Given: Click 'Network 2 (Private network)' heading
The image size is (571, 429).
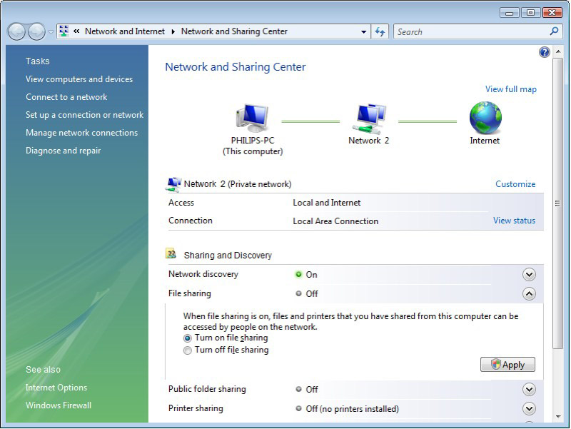Looking at the screenshot, I should point(238,184).
